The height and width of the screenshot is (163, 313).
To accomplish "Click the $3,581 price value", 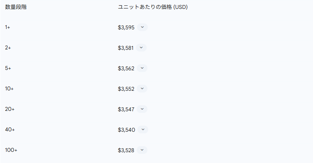I will tap(125, 48).
